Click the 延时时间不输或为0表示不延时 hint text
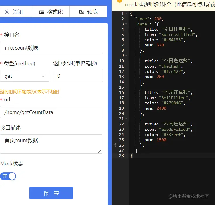 click(30, 92)
